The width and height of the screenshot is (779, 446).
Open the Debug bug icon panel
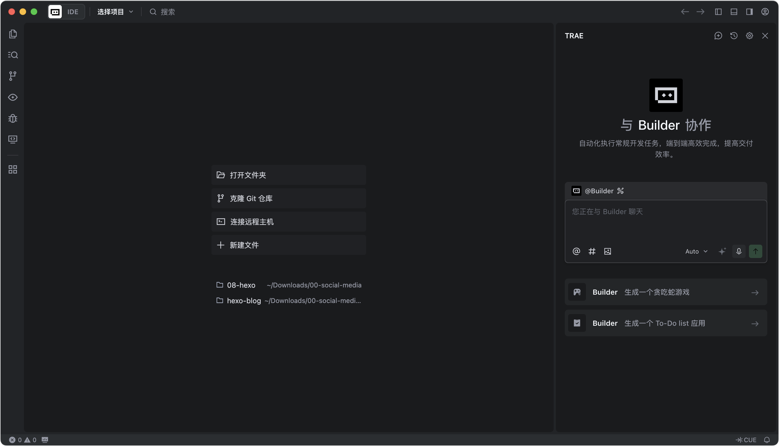pos(13,118)
